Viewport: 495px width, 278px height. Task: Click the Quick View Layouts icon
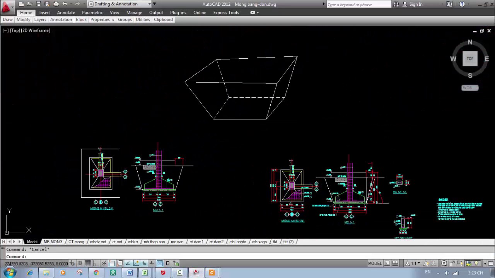(387, 263)
